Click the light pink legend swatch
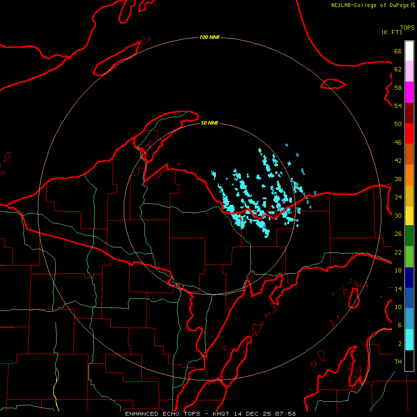This screenshot has width=417, height=417. (x=409, y=71)
